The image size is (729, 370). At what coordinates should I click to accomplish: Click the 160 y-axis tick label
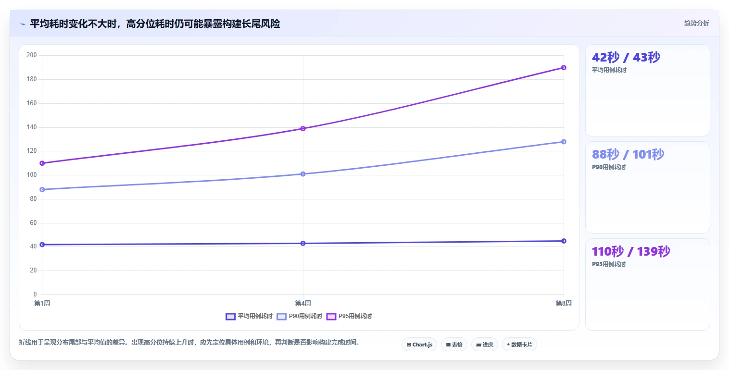[x=32, y=103]
